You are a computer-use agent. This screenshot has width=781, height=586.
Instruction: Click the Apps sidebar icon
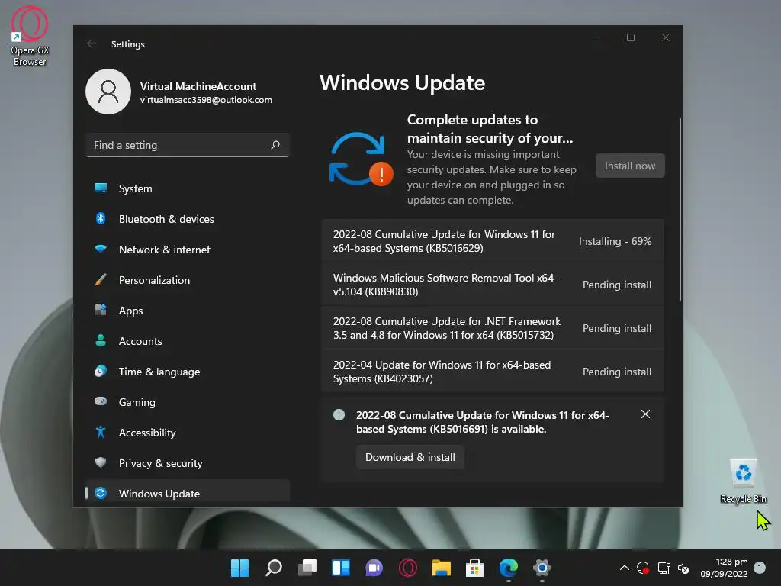click(x=101, y=310)
